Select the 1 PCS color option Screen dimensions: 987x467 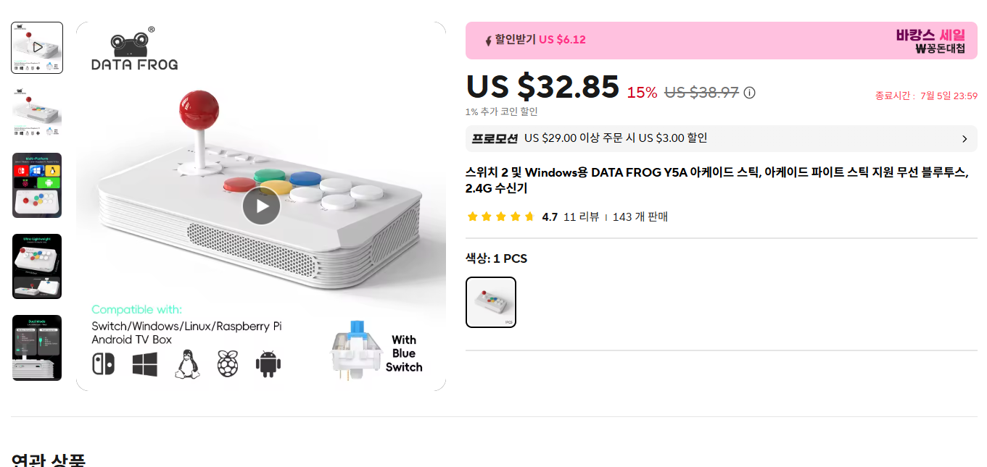(490, 302)
